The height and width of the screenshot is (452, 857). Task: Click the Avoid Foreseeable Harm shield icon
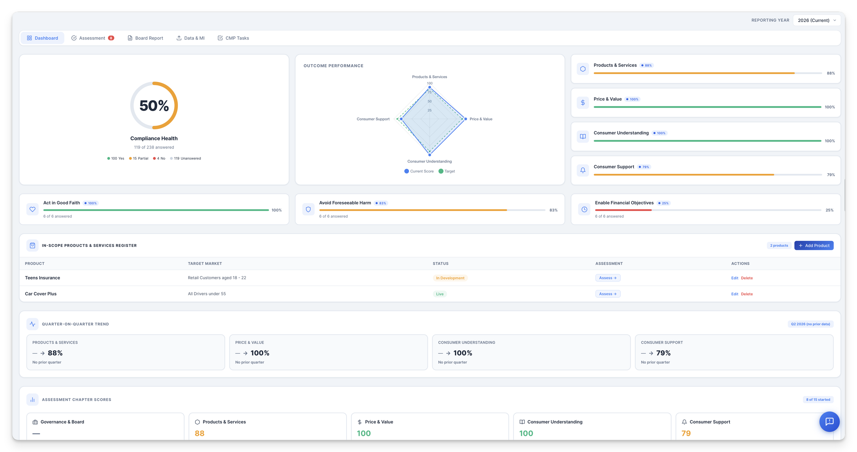point(308,209)
